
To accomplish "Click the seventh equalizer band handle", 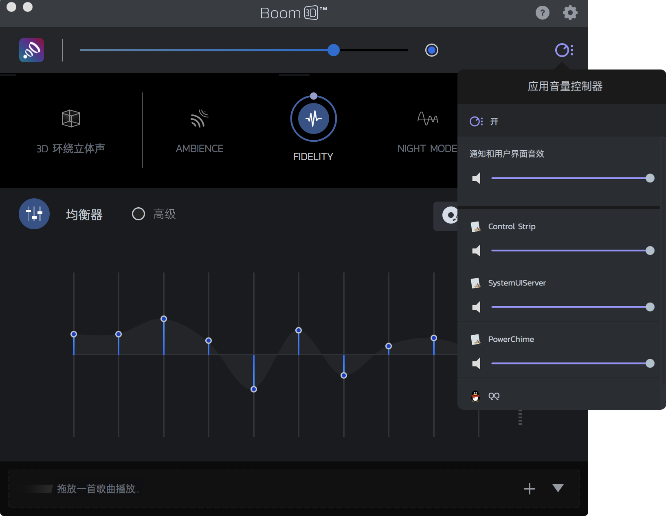I will (x=344, y=375).
